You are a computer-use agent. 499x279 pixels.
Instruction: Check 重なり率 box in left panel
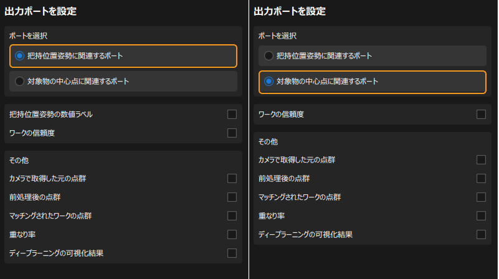(232, 235)
